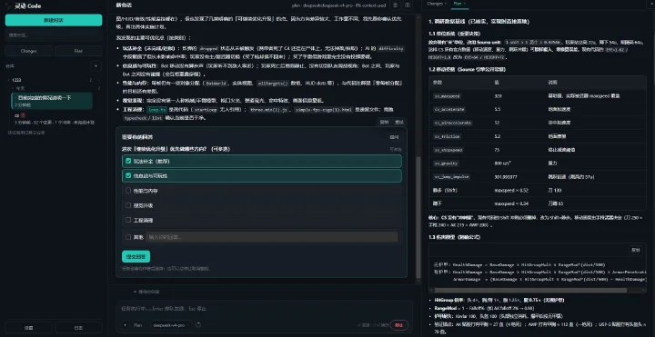This screenshot has height=337, width=655.
Task: Click the teal new conversation button
Action: click(x=54, y=20)
